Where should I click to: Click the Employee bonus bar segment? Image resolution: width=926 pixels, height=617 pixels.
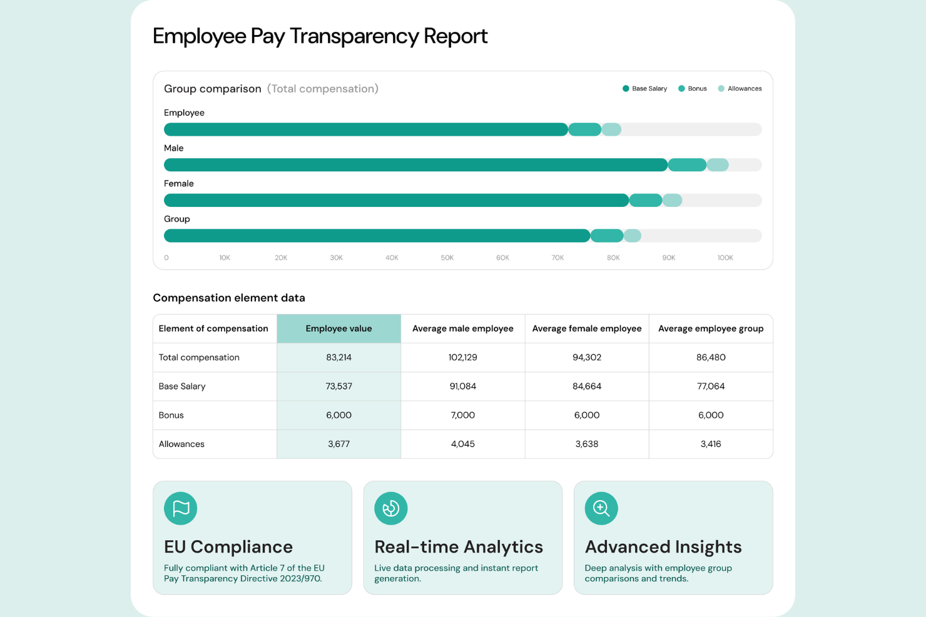pyautogui.click(x=585, y=129)
